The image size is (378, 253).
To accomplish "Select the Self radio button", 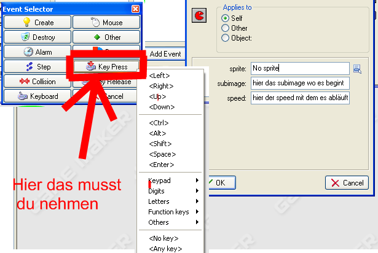I will (226, 18).
